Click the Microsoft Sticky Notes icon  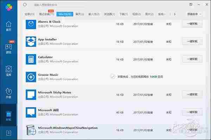(31, 95)
